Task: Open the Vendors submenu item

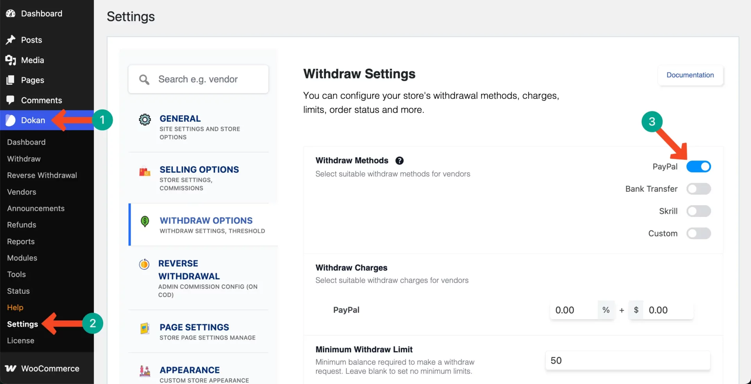Action: point(22,192)
